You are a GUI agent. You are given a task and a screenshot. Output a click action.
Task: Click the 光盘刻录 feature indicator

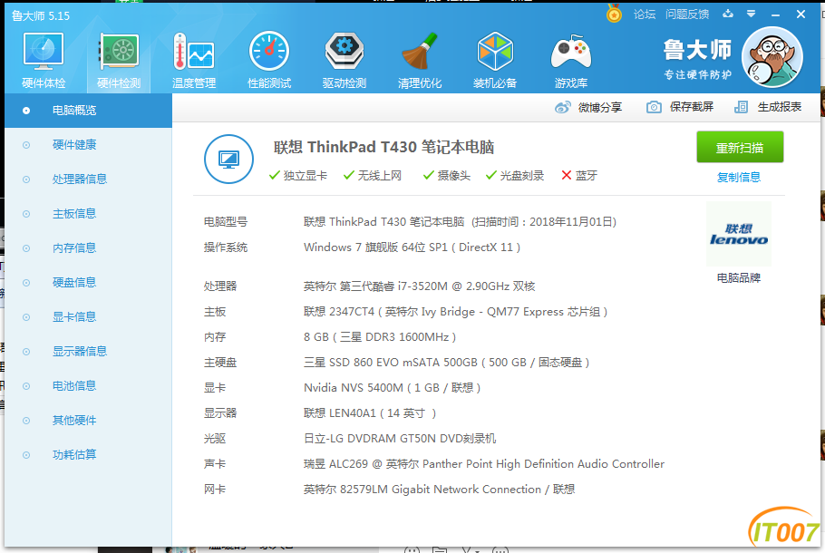point(515,176)
